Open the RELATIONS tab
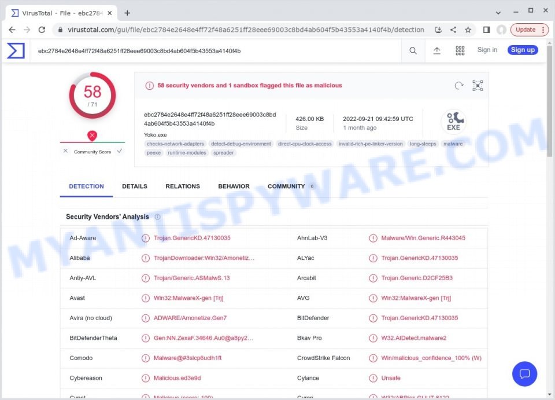The height and width of the screenshot is (400, 555). tap(183, 186)
